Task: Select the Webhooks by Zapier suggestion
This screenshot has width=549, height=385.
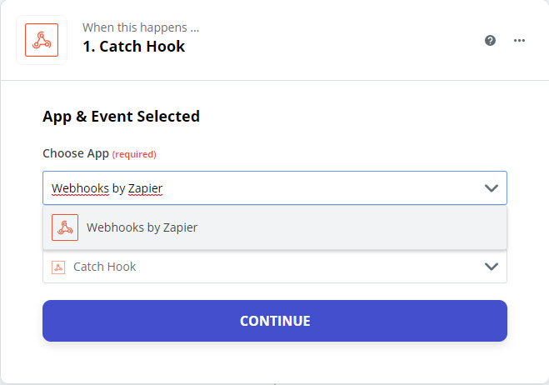Action: (275, 227)
